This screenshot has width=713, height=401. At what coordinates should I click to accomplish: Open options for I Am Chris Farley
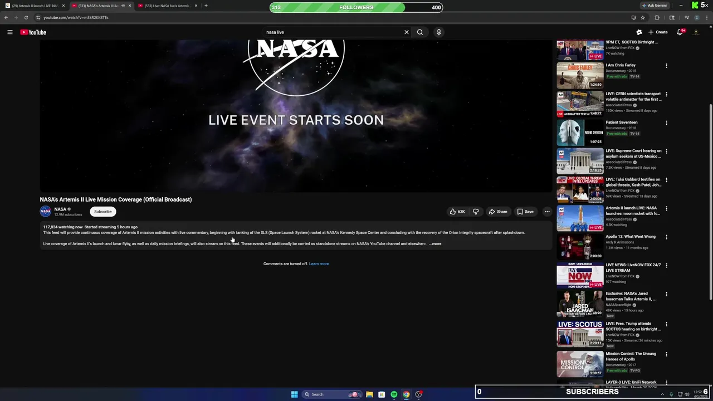tap(666, 66)
